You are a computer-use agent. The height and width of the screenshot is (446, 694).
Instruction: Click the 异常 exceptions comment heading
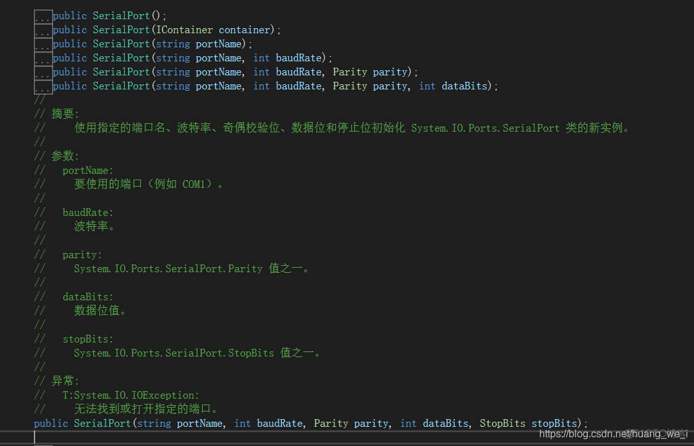pos(63,381)
